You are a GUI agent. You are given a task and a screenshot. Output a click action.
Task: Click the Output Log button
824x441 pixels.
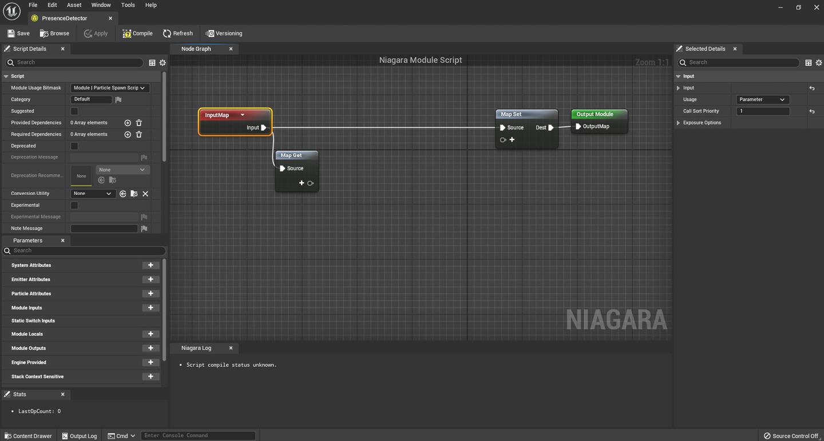[x=80, y=435]
